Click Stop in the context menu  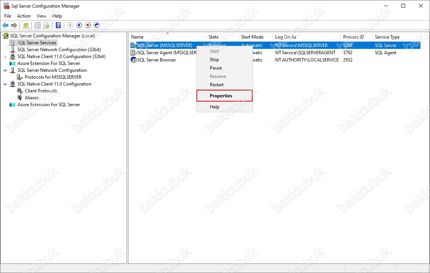click(214, 60)
